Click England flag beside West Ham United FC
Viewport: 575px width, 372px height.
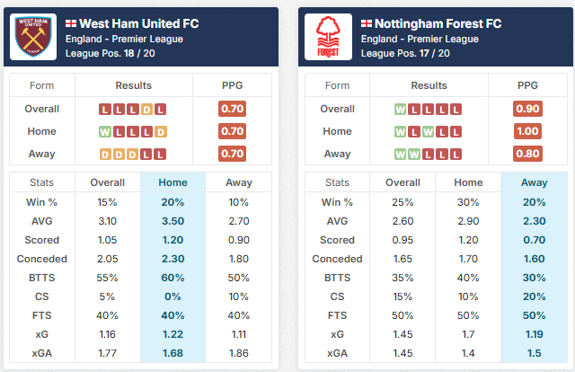pos(71,22)
